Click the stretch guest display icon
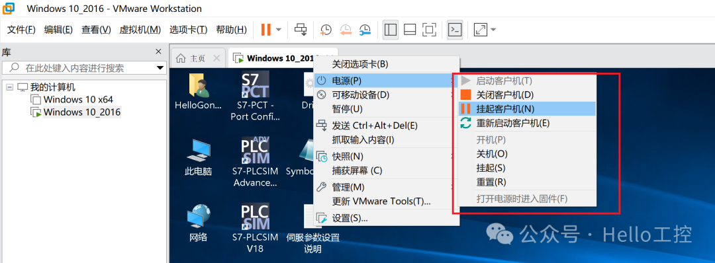 480,30
